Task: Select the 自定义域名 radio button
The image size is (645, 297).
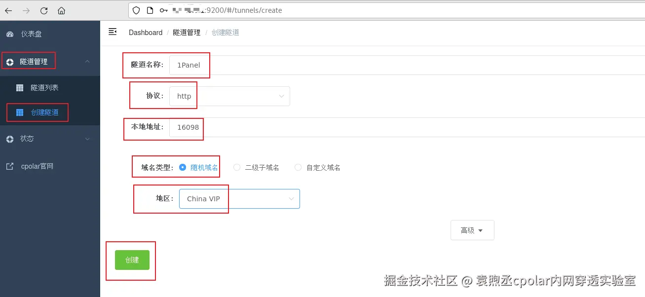Action: pyautogui.click(x=298, y=167)
